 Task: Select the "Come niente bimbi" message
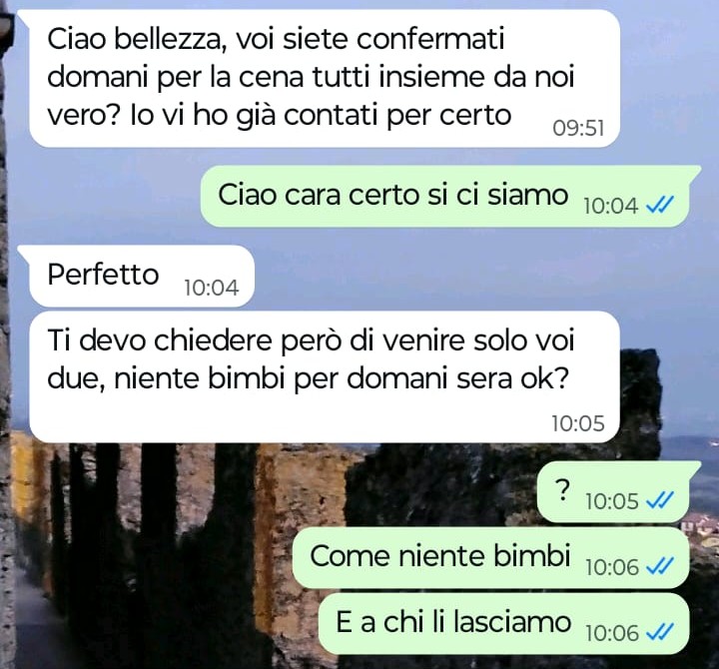[490, 557]
